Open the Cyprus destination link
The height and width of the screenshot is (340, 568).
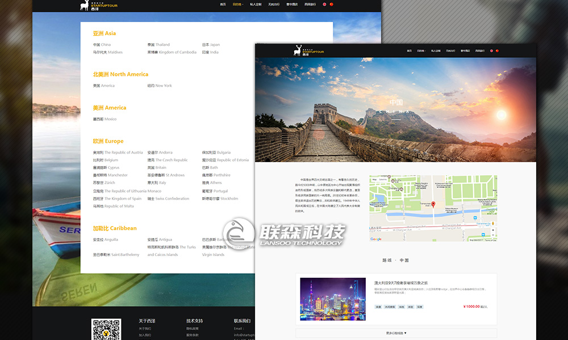[x=106, y=168]
